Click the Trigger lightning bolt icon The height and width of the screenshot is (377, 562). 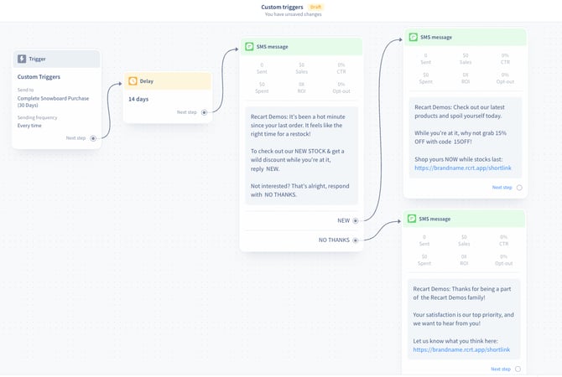click(x=23, y=59)
